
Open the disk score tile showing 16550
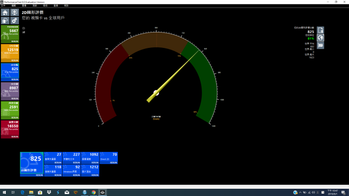point(10,129)
